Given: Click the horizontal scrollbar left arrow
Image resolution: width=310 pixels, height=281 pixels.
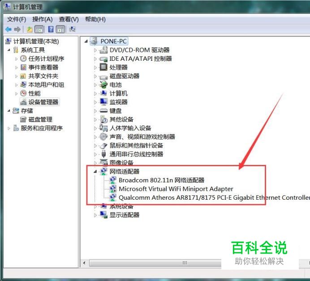Looking at the screenshot, I should tap(84, 263).
